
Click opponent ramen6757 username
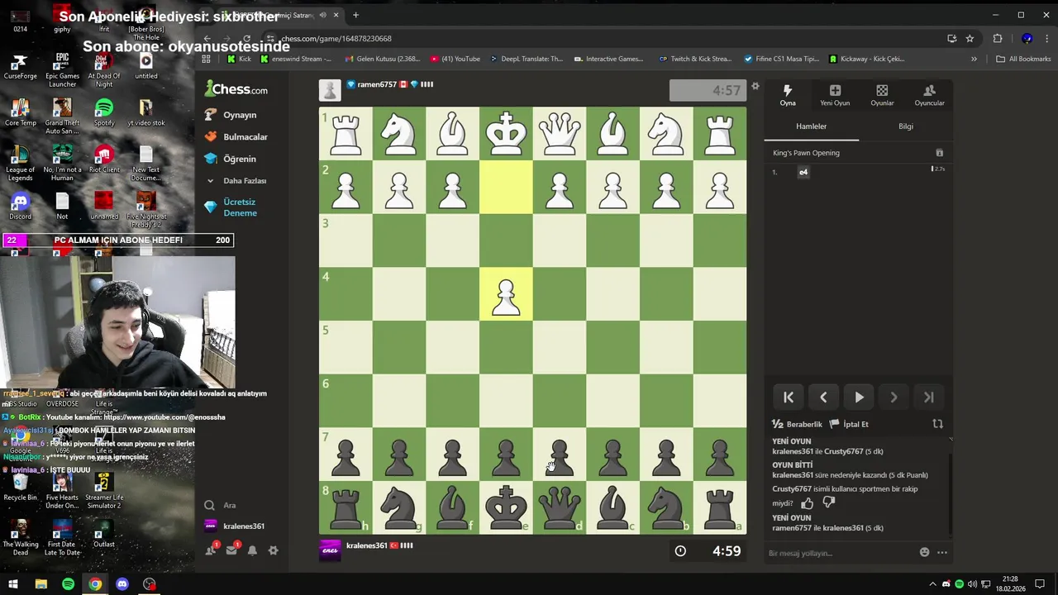(376, 84)
